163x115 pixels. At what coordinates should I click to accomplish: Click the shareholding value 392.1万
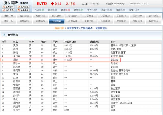[68, 45]
